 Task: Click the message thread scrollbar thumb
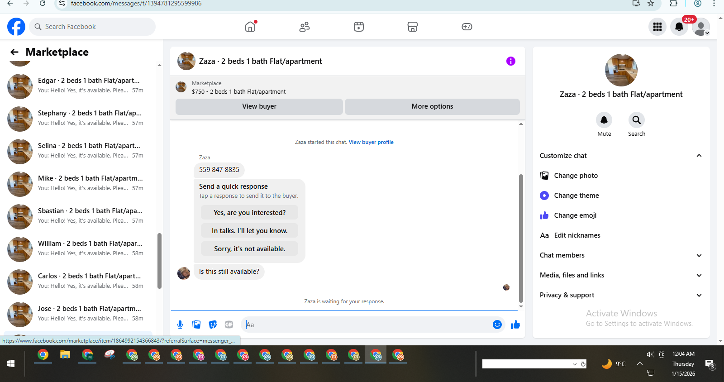(521, 238)
